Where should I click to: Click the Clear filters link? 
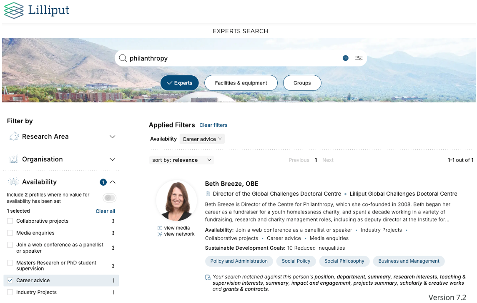point(213,125)
